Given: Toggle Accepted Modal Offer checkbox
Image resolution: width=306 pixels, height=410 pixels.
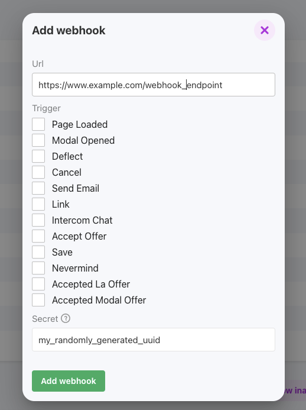Looking at the screenshot, I should tap(38, 299).
